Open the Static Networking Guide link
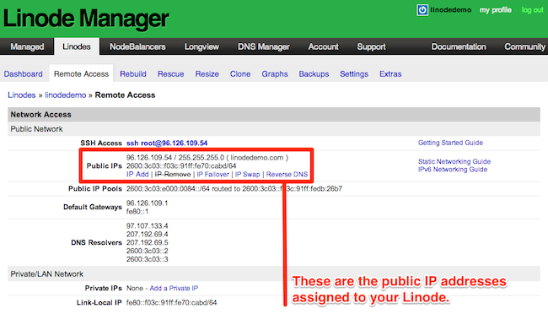 point(454,161)
